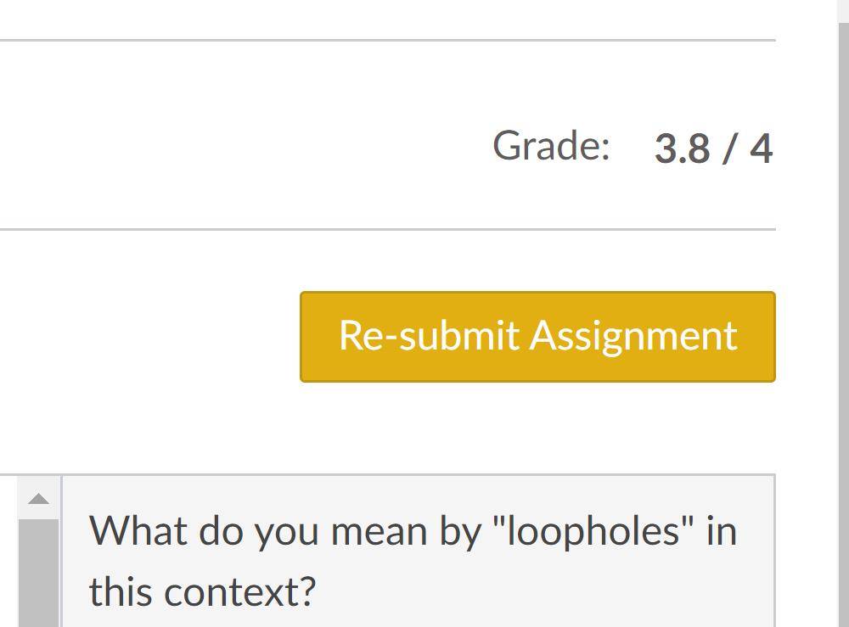
Task: Click the word "this" in the second comment line
Action: click(x=121, y=591)
